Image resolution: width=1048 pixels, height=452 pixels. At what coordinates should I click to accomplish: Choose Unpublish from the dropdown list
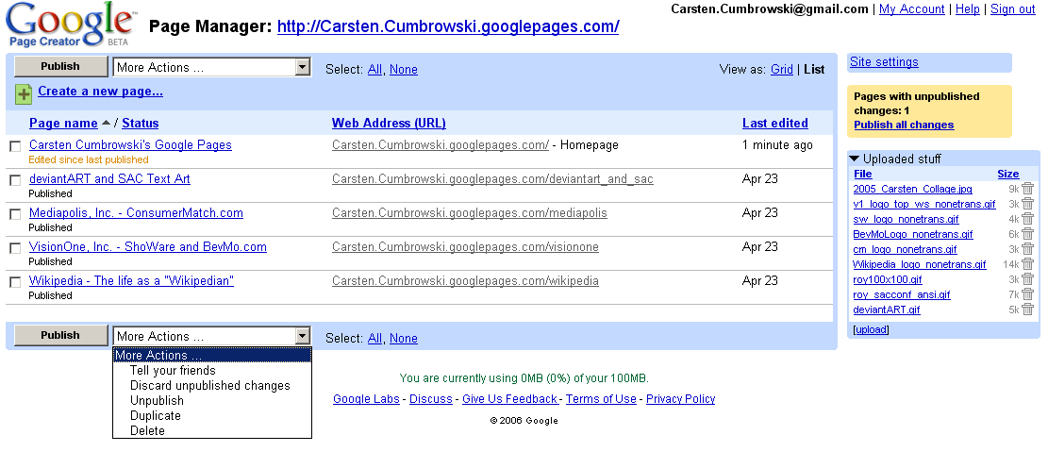(x=157, y=400)
